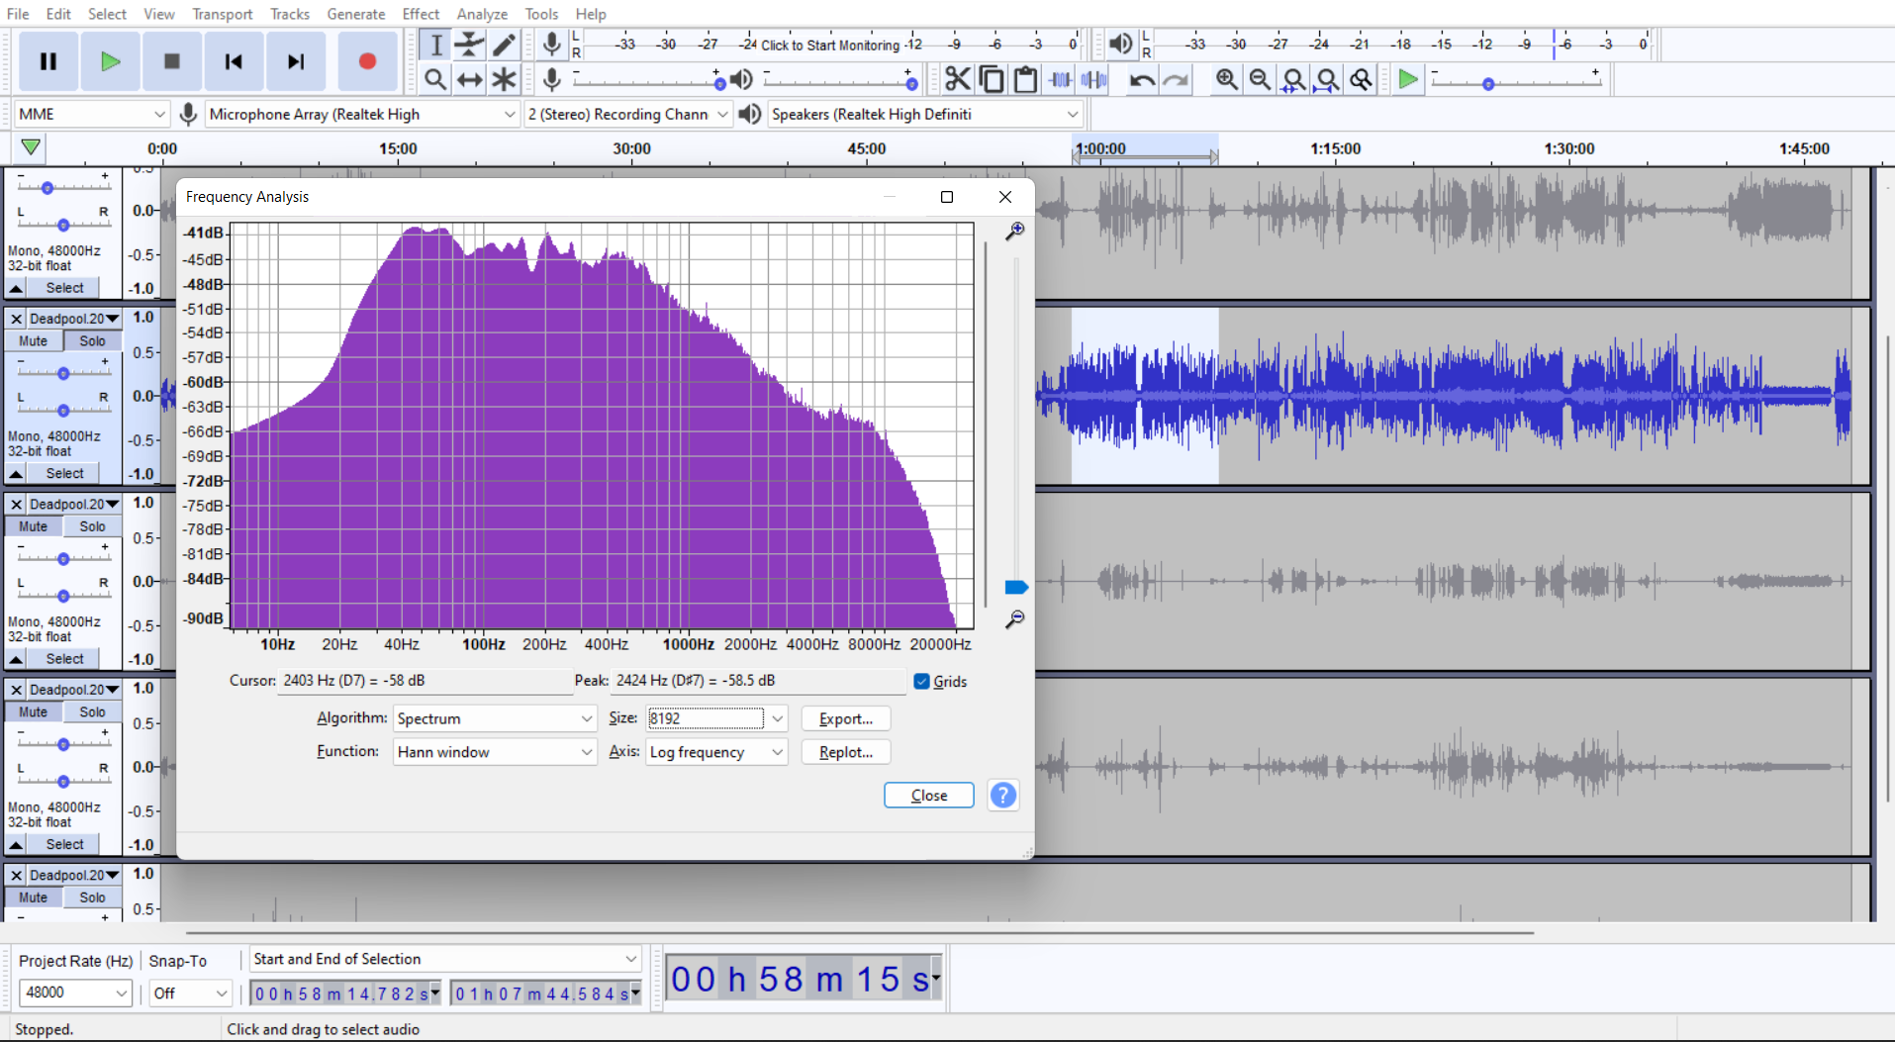Skip to project start
The image size is (1895, 1042).
click(x=234, y=61)
